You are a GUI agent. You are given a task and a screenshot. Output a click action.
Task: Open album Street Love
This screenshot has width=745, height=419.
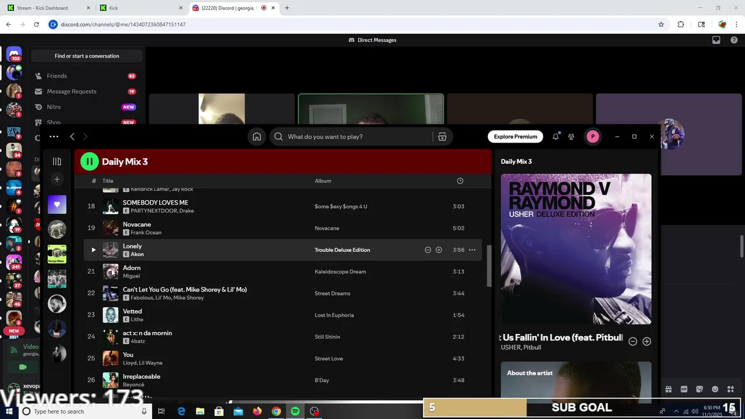click(328, 358)
